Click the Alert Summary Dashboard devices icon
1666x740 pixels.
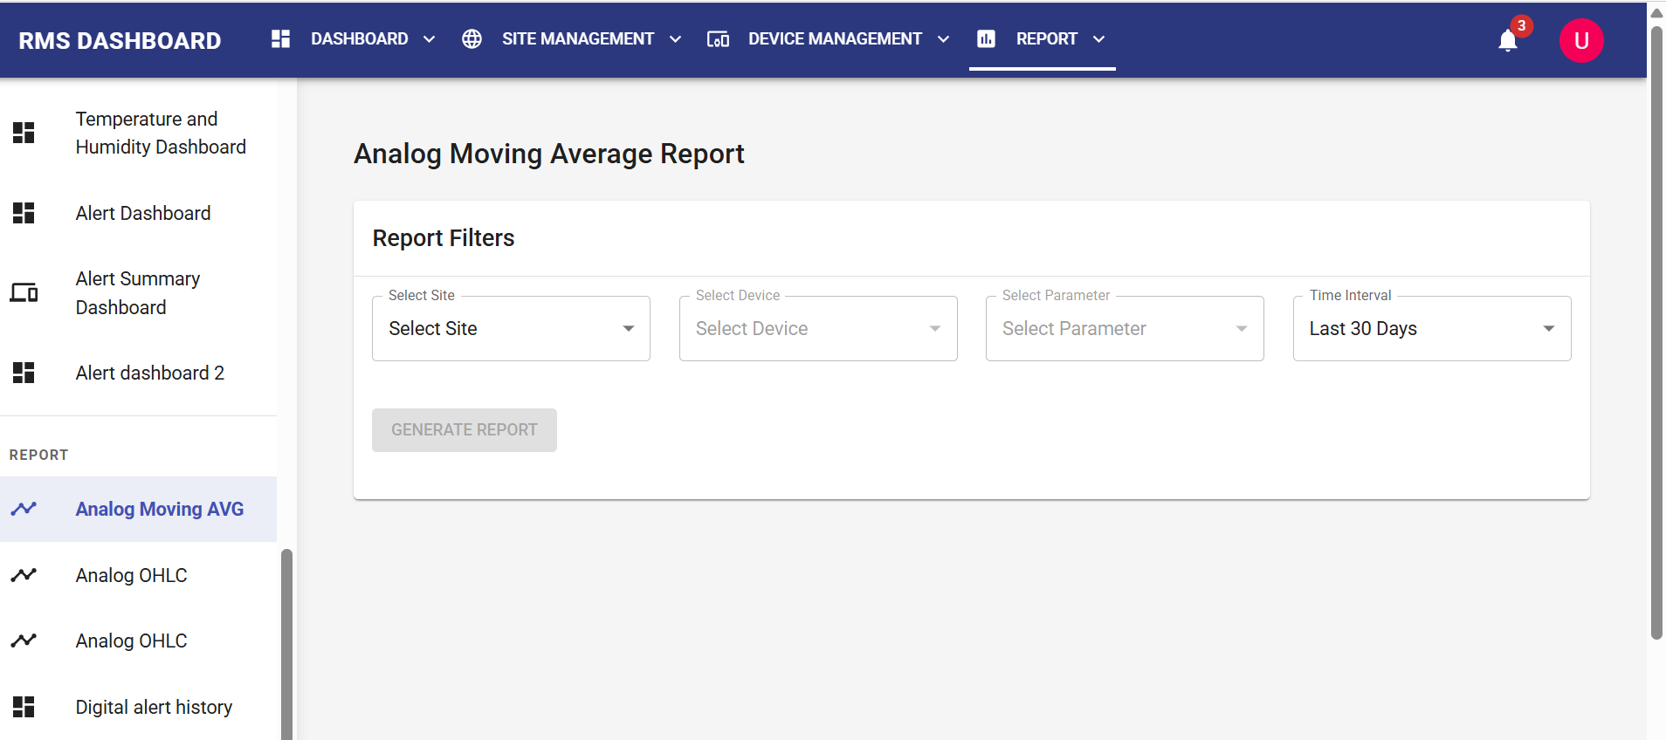24,293
